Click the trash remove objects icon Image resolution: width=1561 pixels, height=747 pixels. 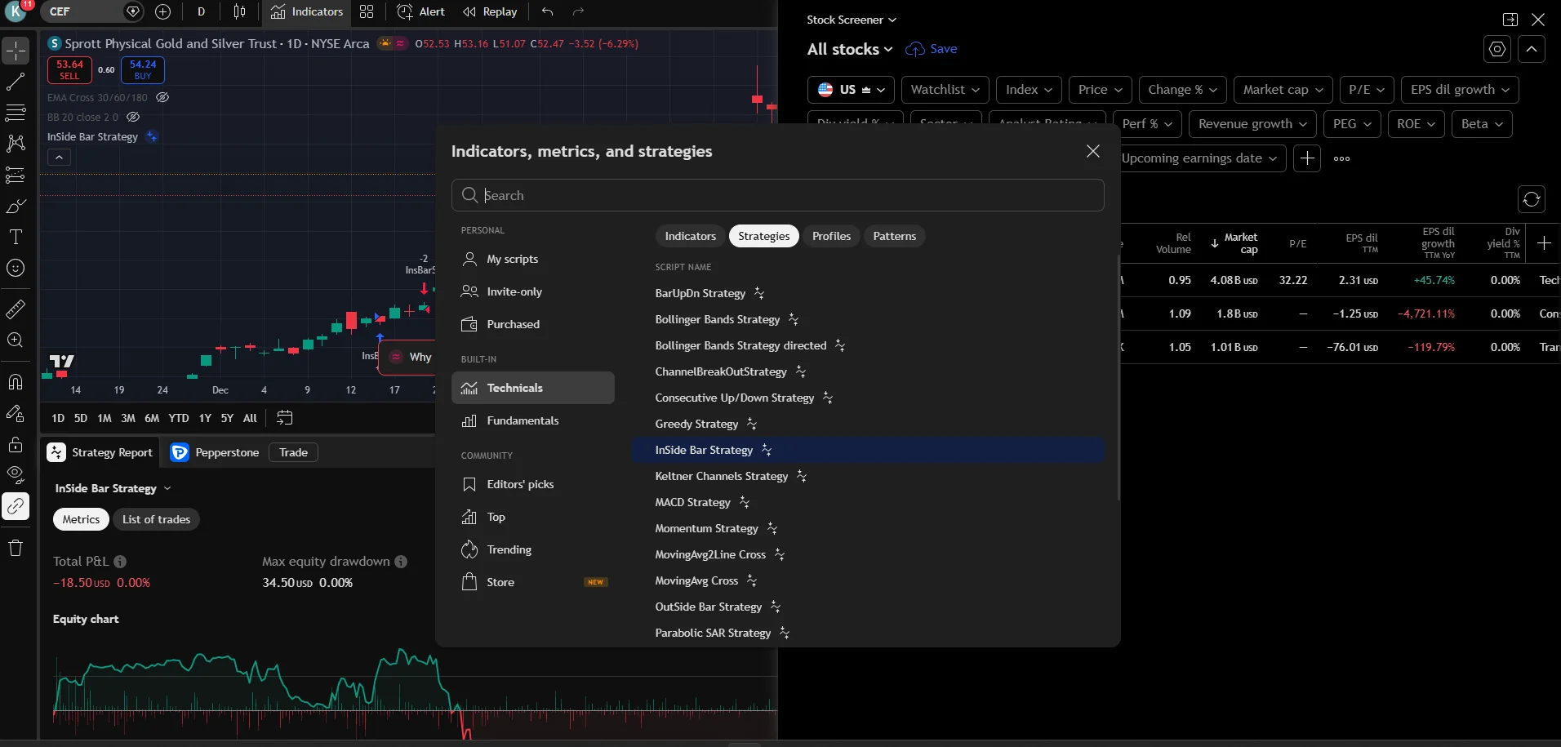[x=16, y=548]
